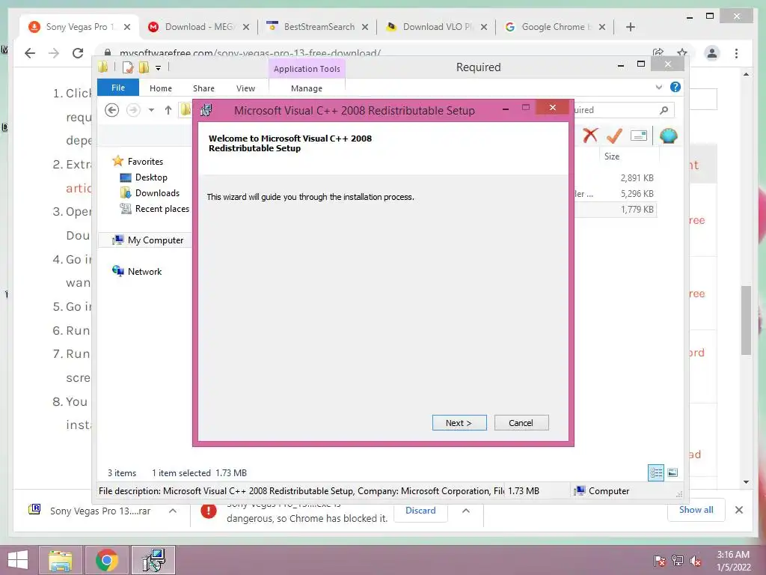Click the search magnifier in Explorer

[x=664, y=111]
